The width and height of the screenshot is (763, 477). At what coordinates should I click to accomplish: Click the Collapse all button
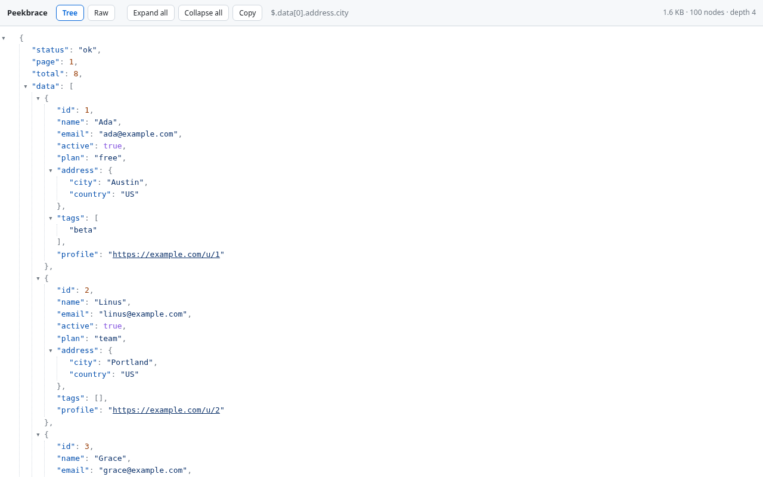(203, 13)
